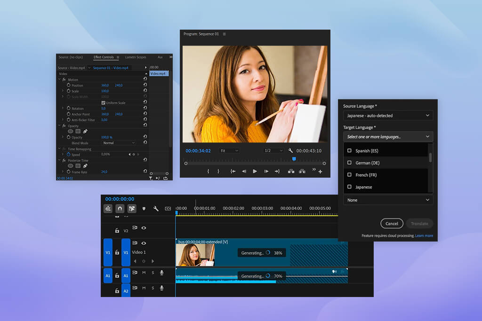
Task: Collapse the Motion effect group
Action: (59, 79)
